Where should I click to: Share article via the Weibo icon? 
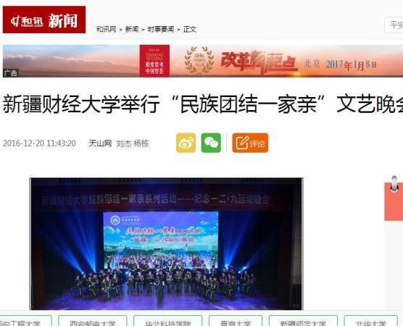tap(186, 143)
